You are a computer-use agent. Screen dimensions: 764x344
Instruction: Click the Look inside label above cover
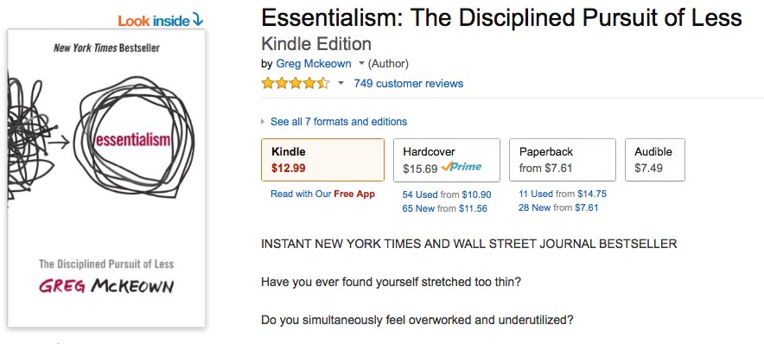pyautogui.click(x=154, y=21)
